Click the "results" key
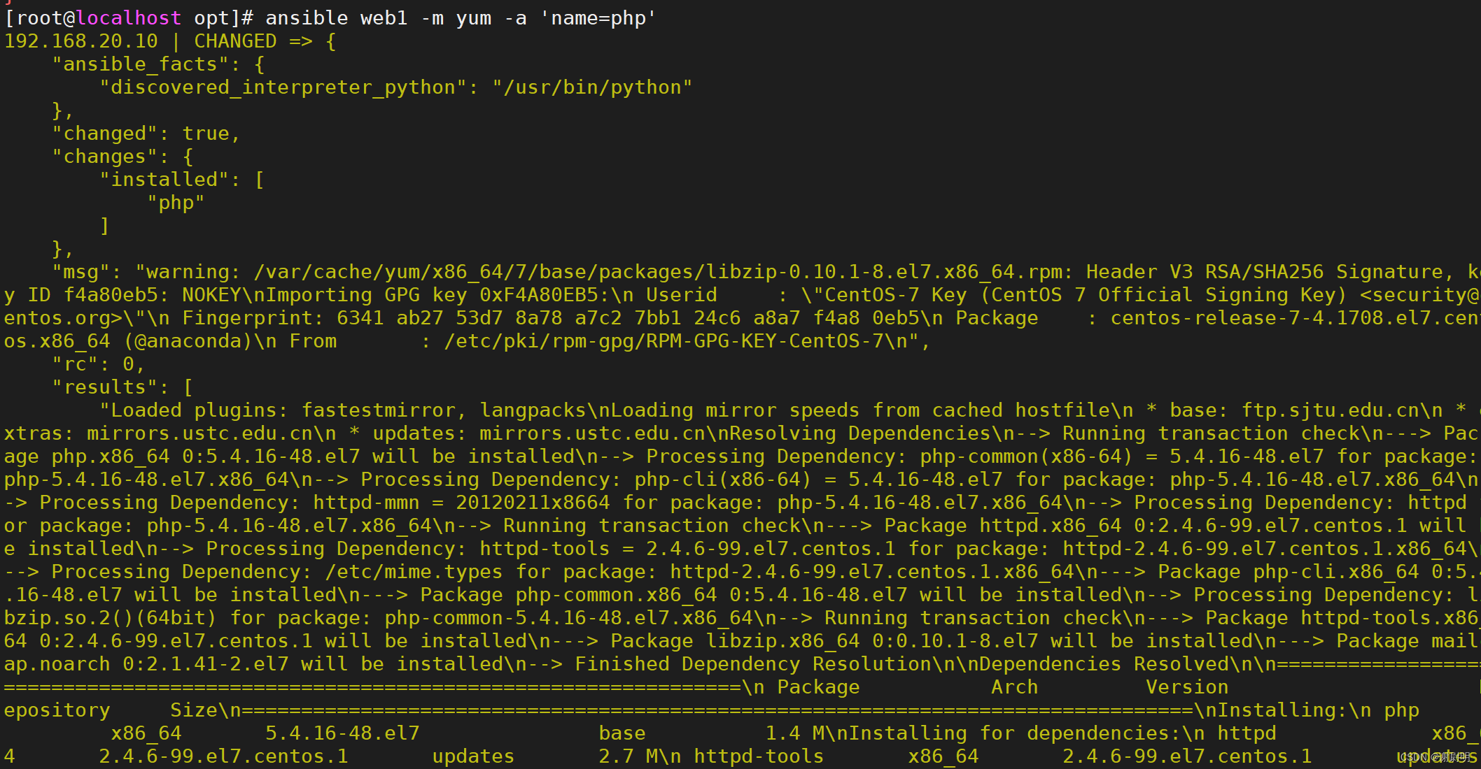The width and height of the screenshot is (1481, 769). [x=105, y=387]
